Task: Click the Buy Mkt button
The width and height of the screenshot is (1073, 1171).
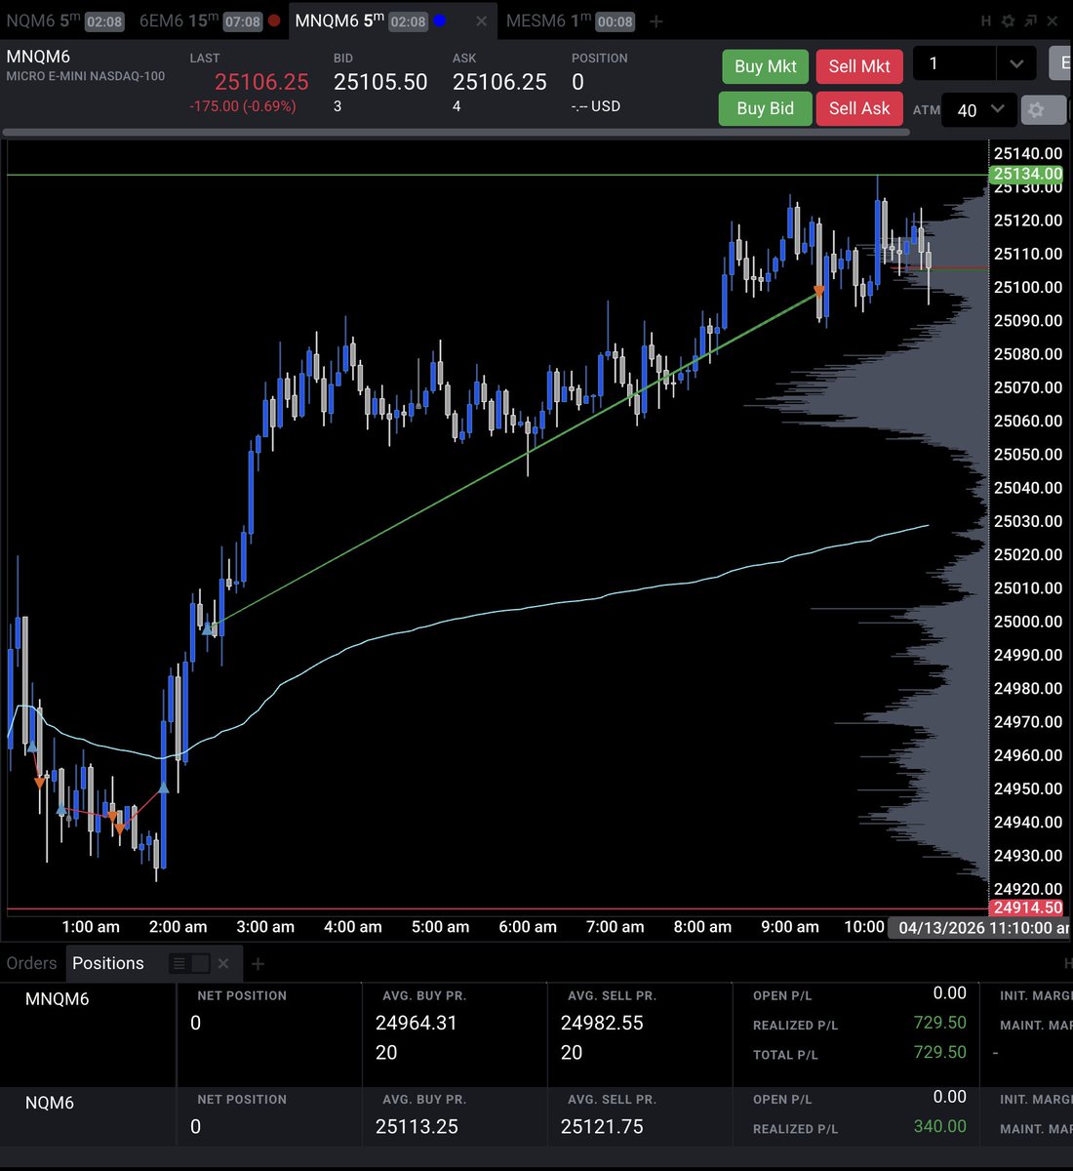Action: pos(766,66)
